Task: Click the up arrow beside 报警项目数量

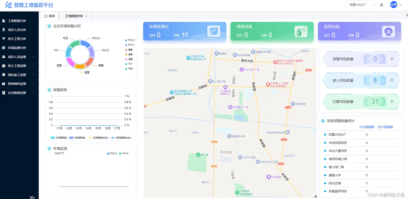Action: pos(392,59)
